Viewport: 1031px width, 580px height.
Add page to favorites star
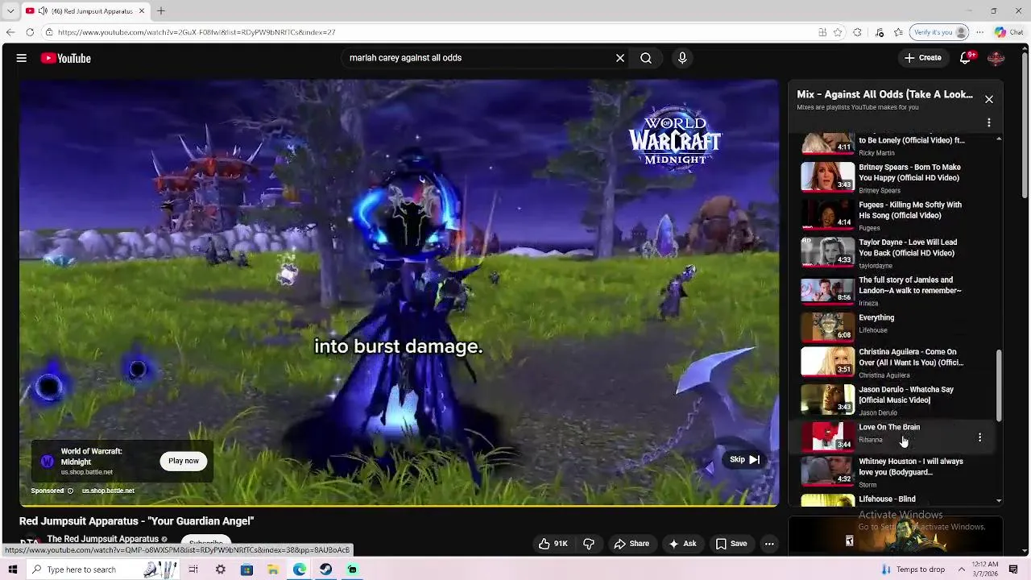[838, 32]
